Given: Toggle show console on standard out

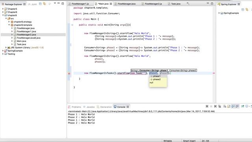Looking at the screenshot, I should pyautogui.click(x=233, y=106).
